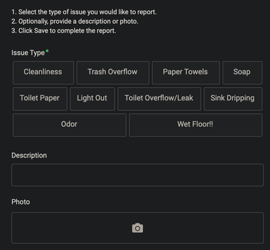Pick the Wet Floor!! option

[196, 125]
